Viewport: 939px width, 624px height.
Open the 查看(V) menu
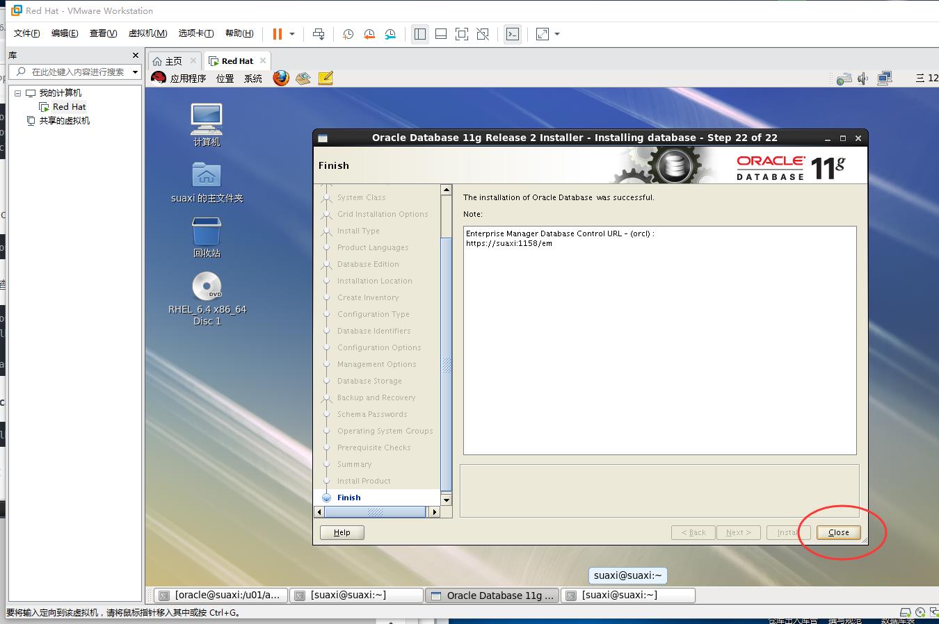103,33
